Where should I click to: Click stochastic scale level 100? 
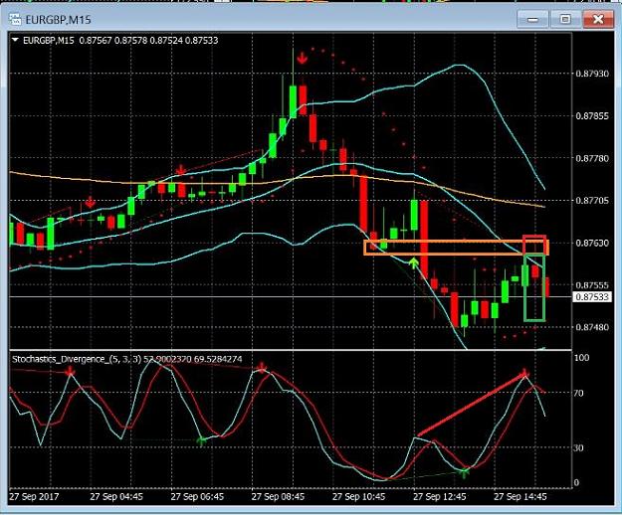click(x=581, y=358)
